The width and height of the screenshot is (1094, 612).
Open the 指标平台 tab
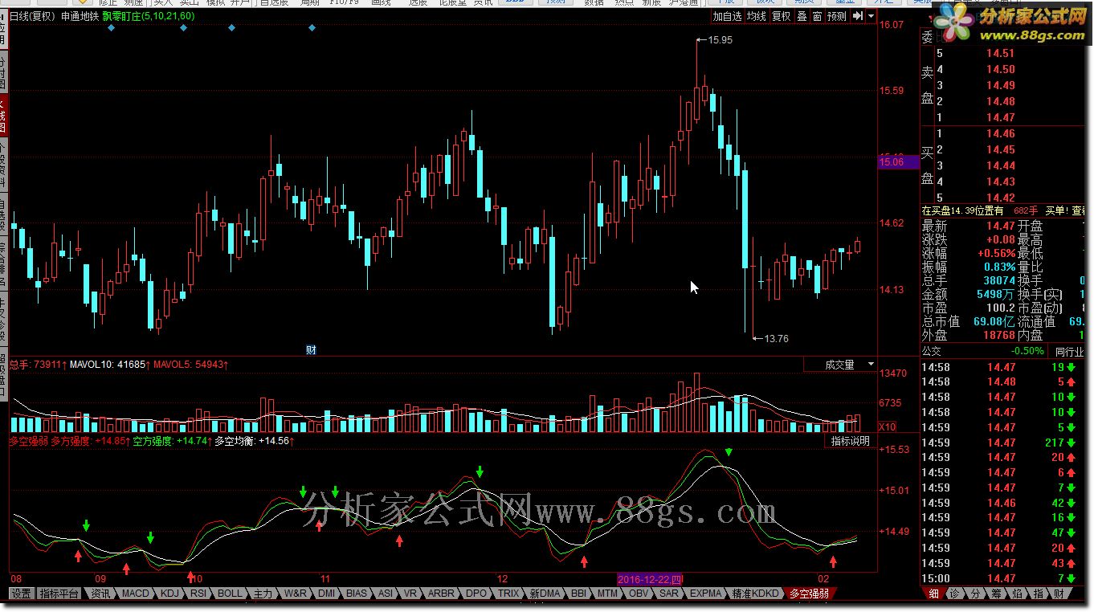[x=59, y=594]
